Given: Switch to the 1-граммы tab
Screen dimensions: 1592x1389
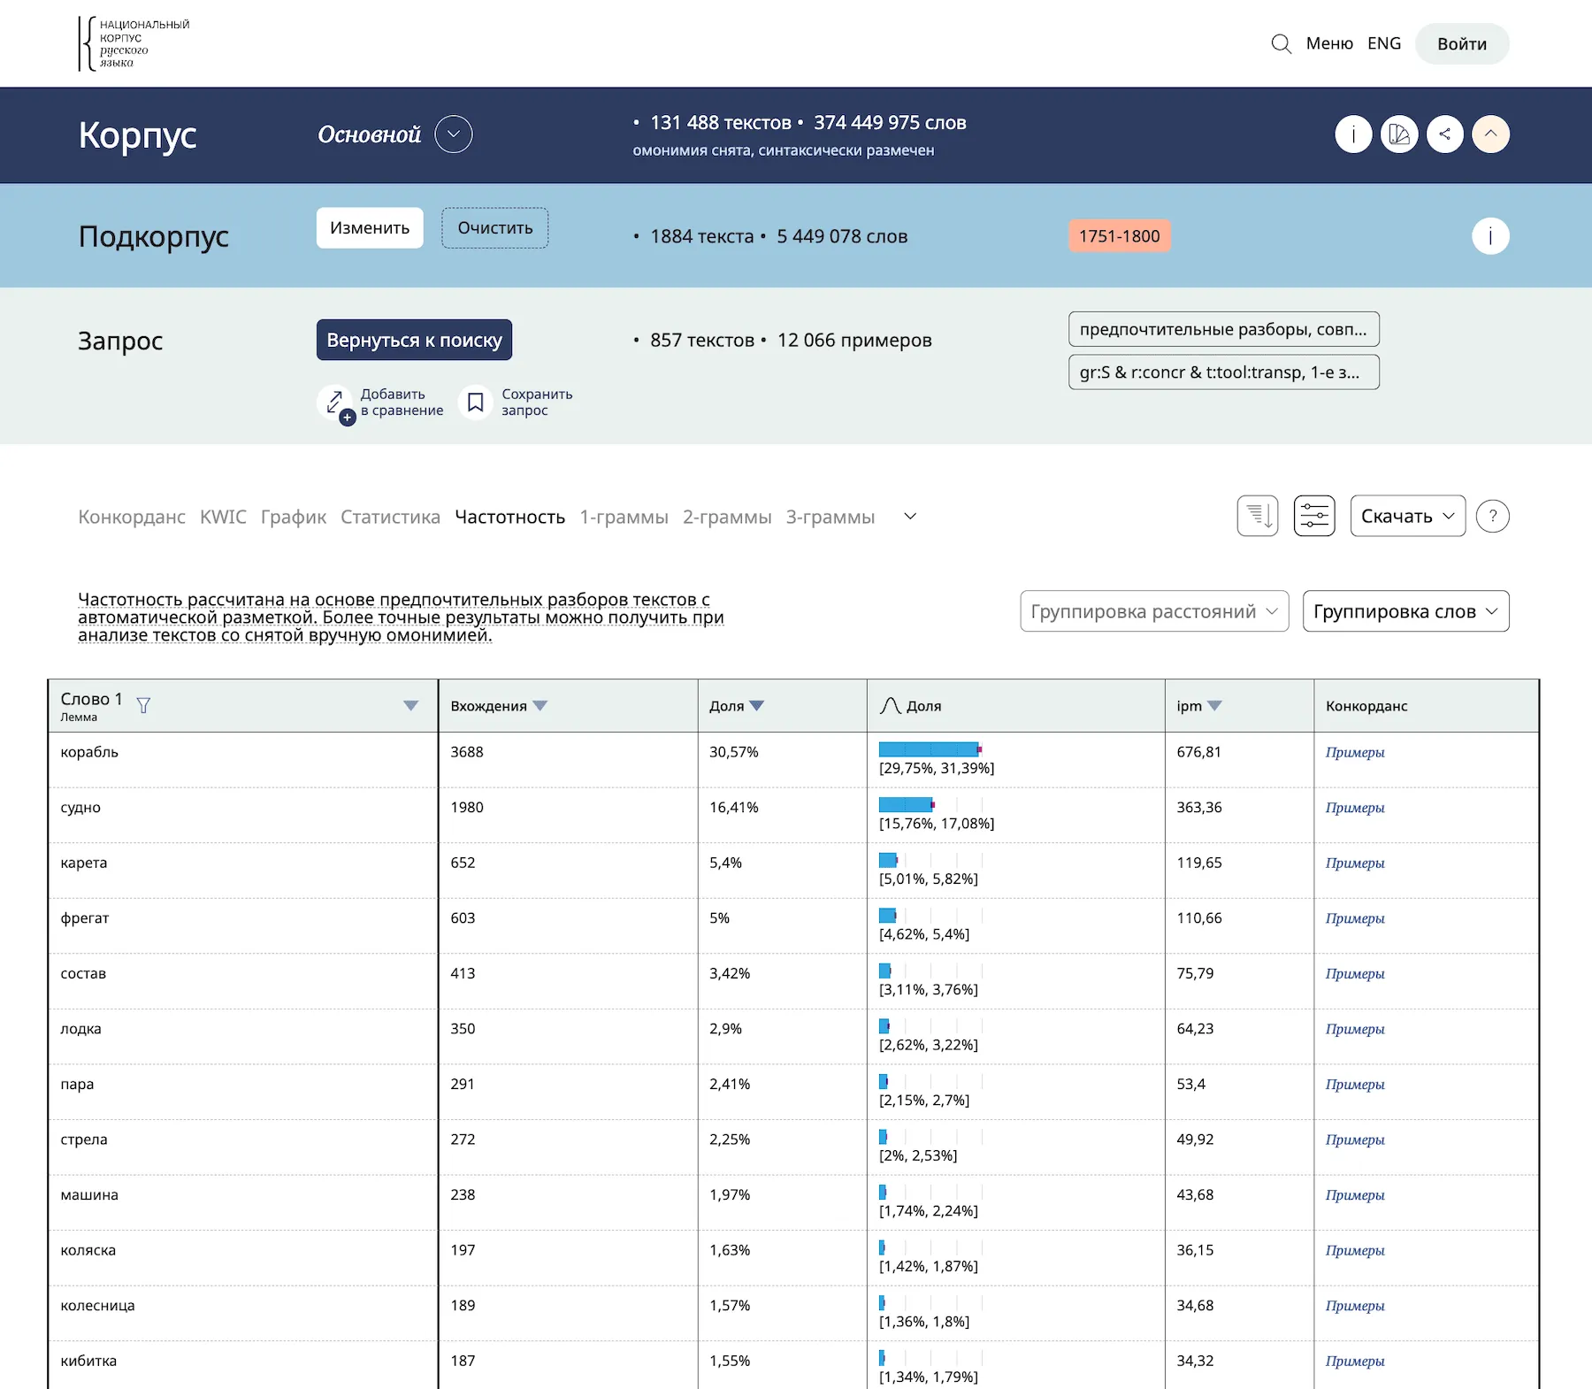Looking at the screenshot, I should coord(624,517).
